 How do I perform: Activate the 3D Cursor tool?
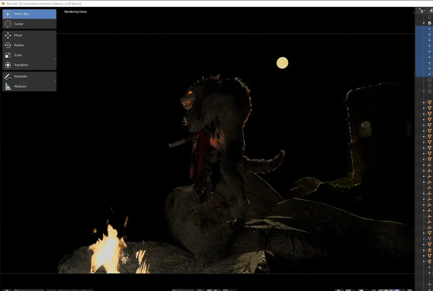coord(29,24)
